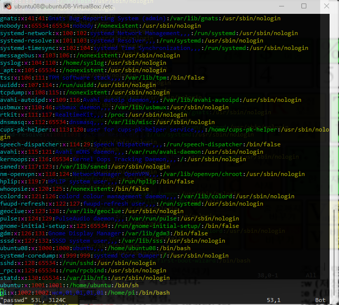Screen dimensions: 339x305
Task: Click the 'messagebus' line
Action: click(x=90, y=55)
